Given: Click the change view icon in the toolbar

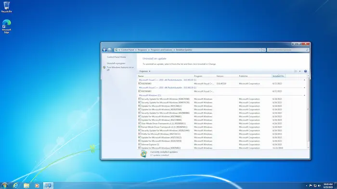Looking at the screenshot, I should 296,71.
